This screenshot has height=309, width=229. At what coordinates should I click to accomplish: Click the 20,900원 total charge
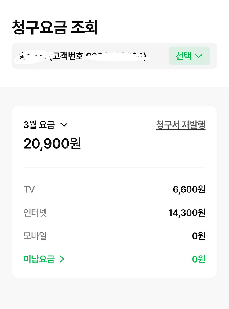coord(52,144)
